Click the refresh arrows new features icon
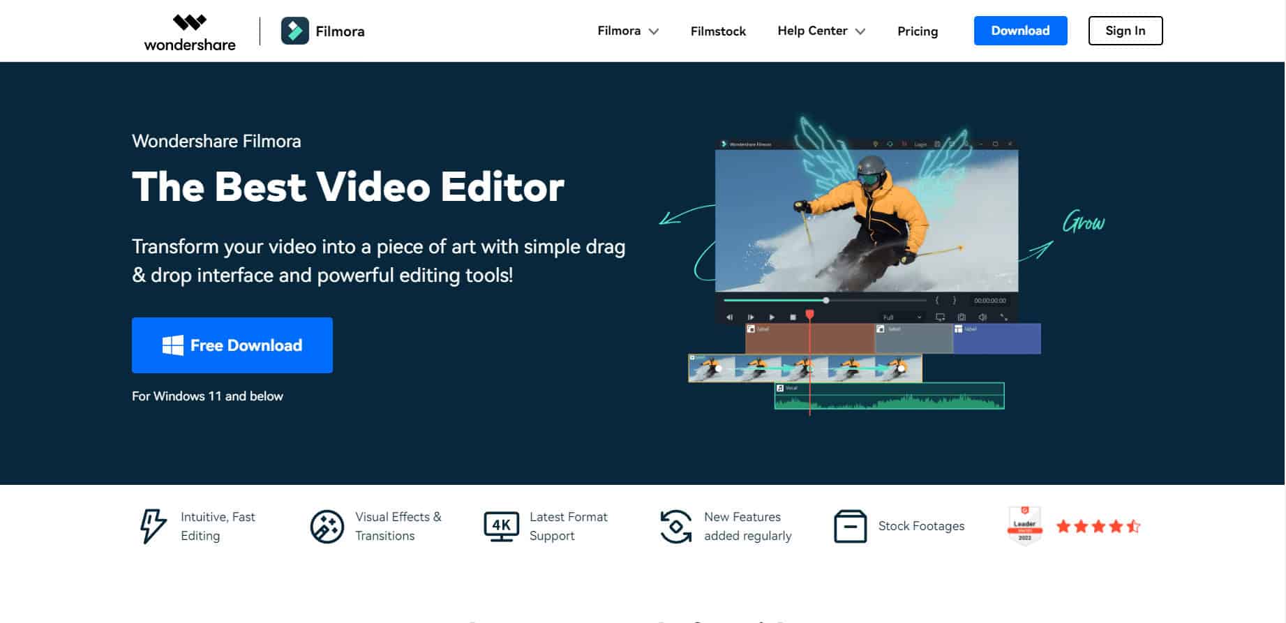1286x623 pixels. click(x=675, y=527)
